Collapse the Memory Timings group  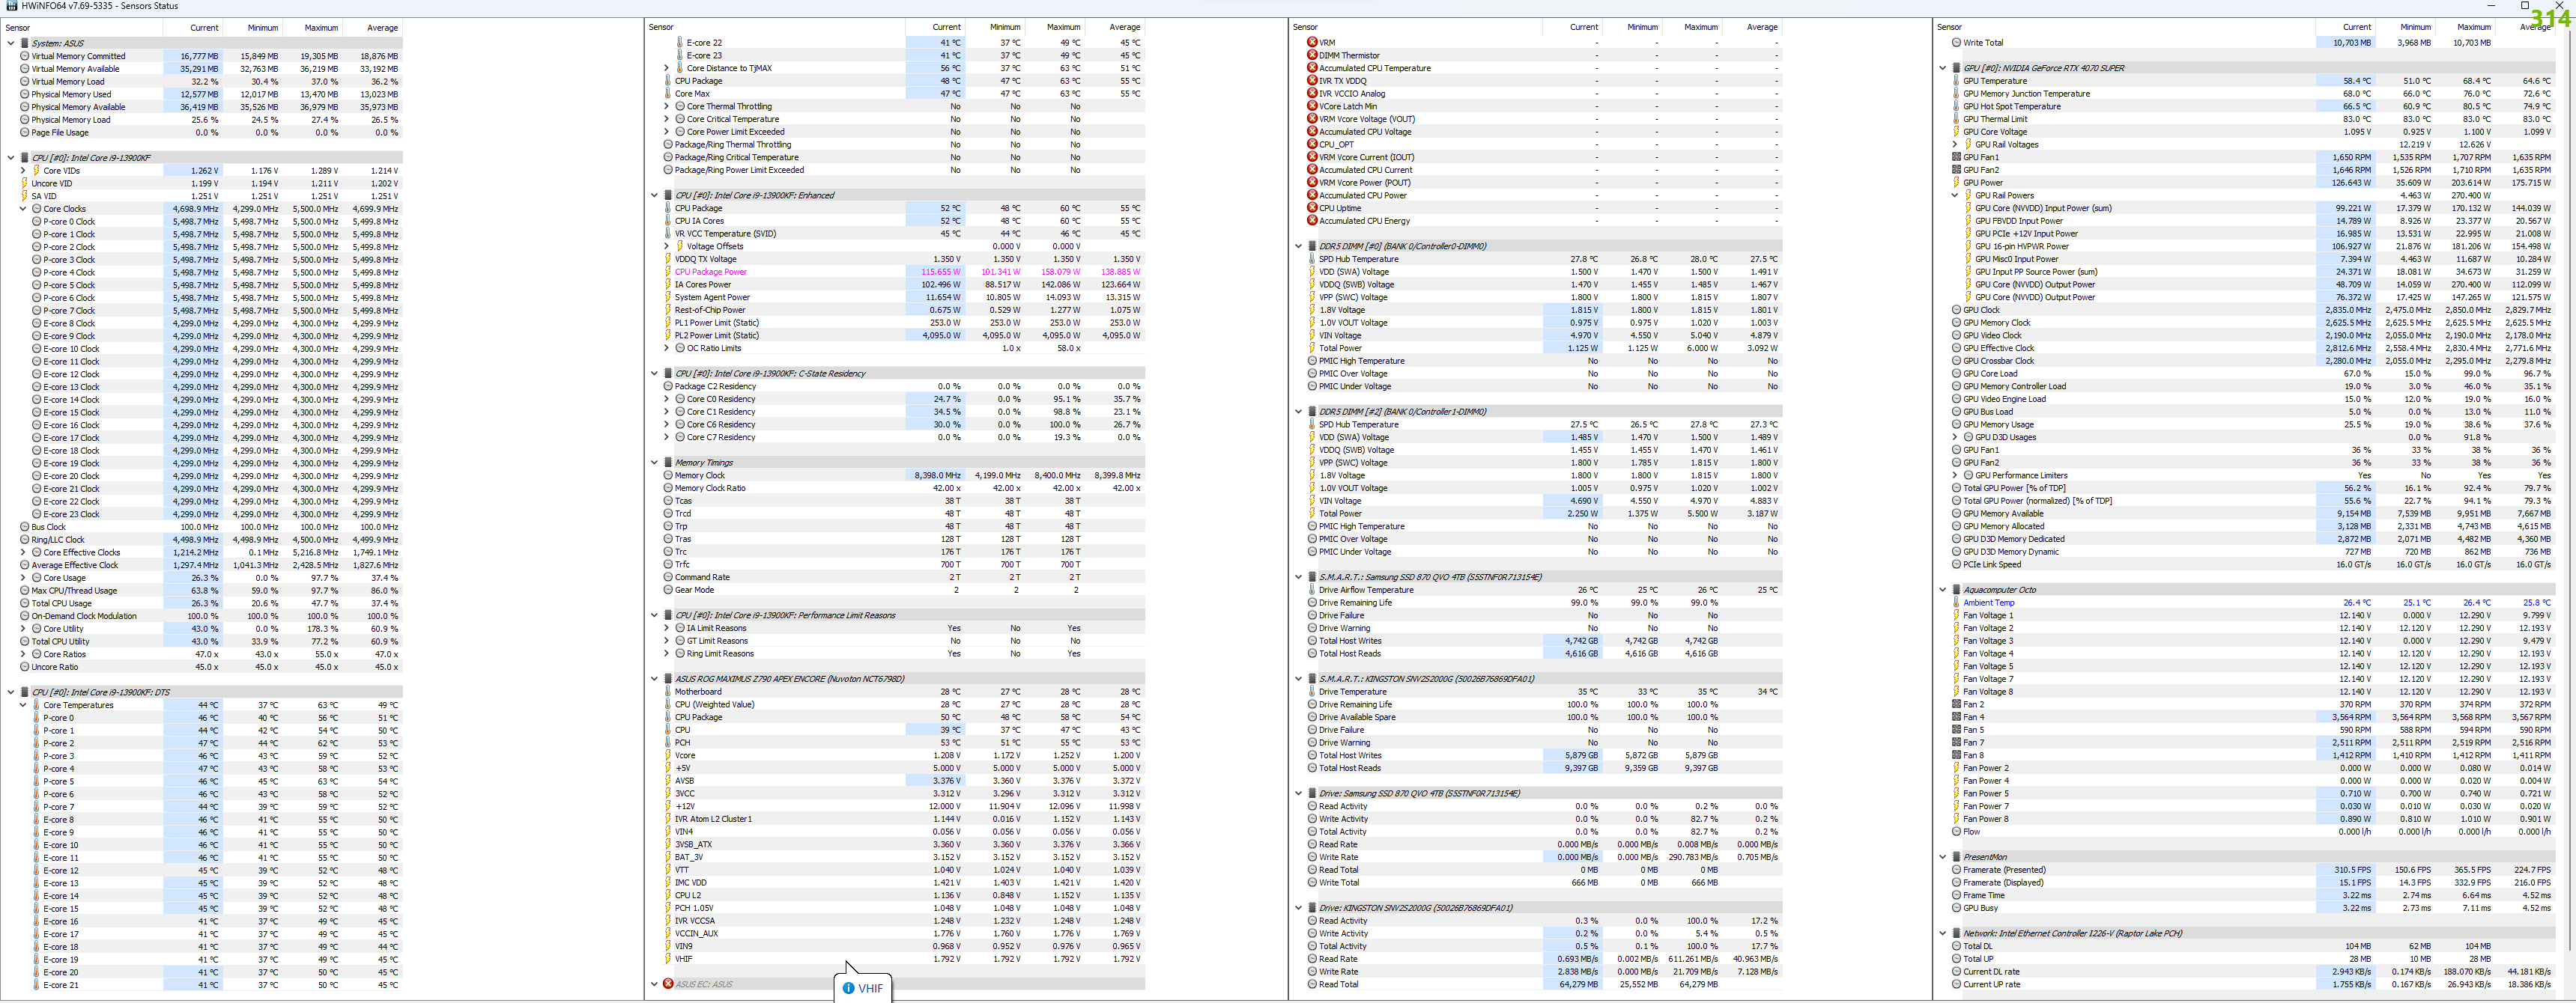pyautogui.click(x=655, y=463)
